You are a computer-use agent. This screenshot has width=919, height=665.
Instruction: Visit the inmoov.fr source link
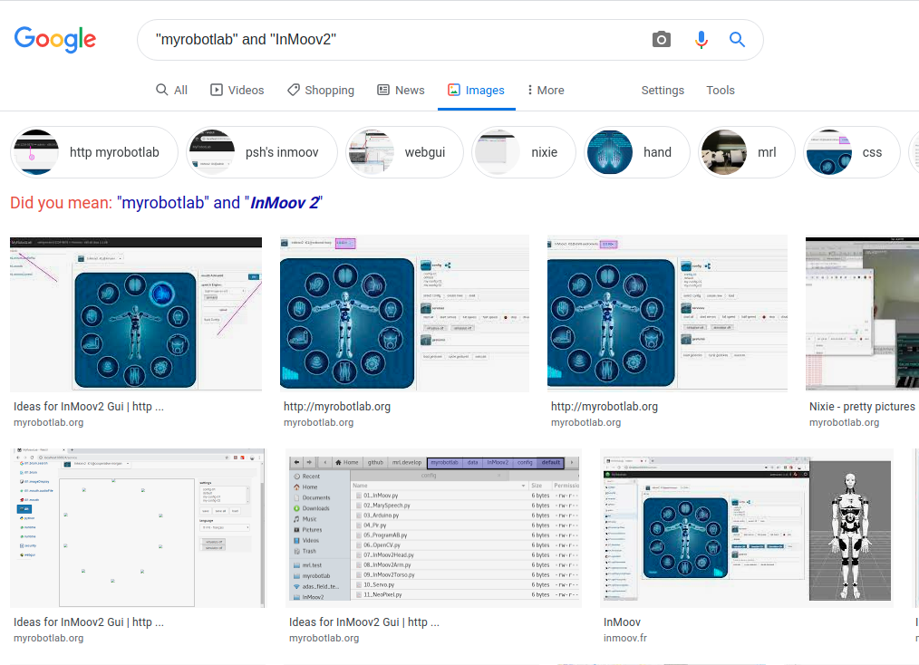(x=624, y=638)
